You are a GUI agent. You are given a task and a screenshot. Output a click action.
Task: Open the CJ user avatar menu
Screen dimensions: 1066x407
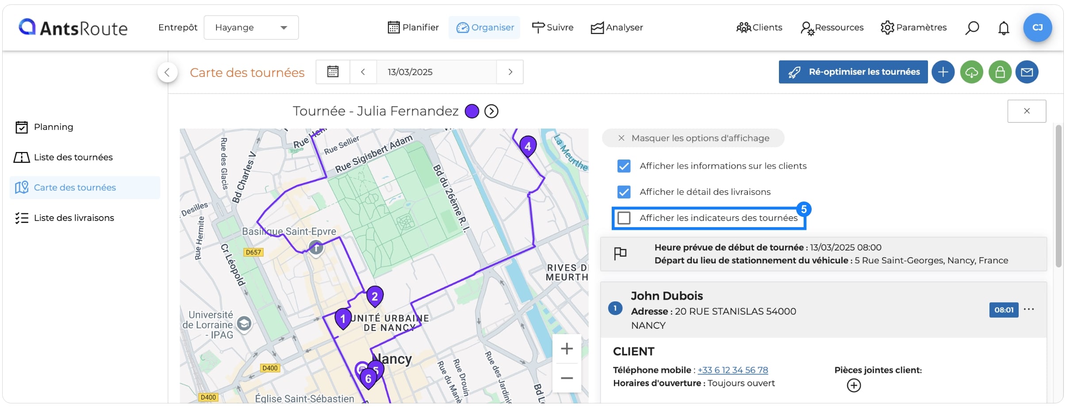[x=1038, y=27]
